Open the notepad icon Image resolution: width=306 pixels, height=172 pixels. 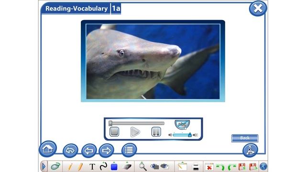182,166
